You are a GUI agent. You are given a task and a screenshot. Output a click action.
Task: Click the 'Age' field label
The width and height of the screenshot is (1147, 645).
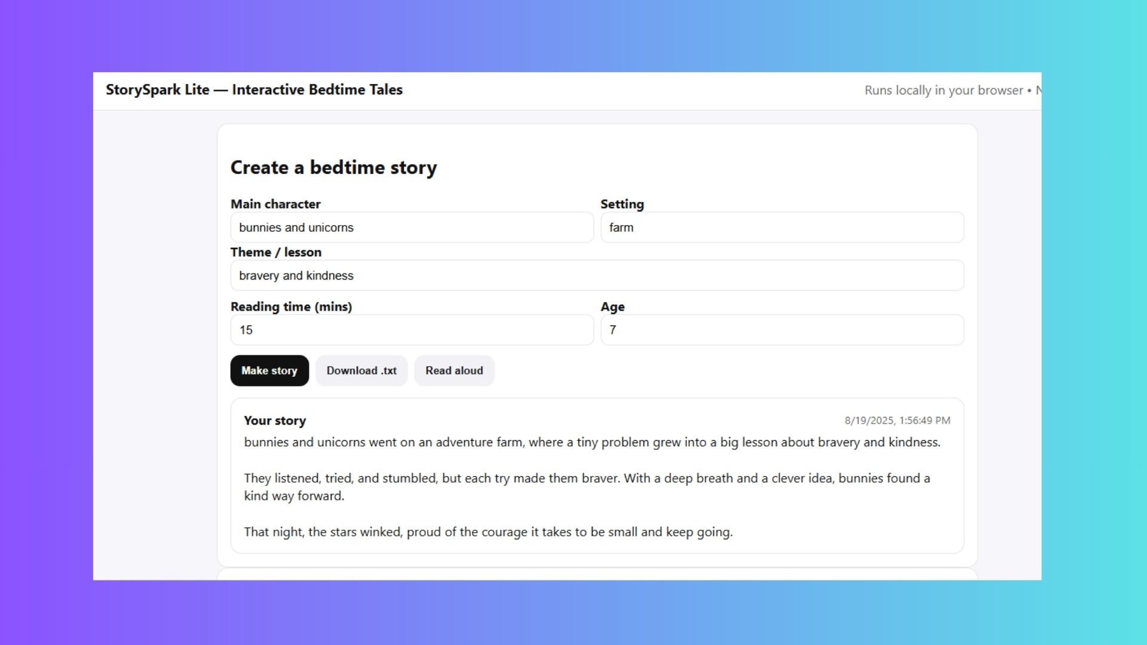(612, 306)
